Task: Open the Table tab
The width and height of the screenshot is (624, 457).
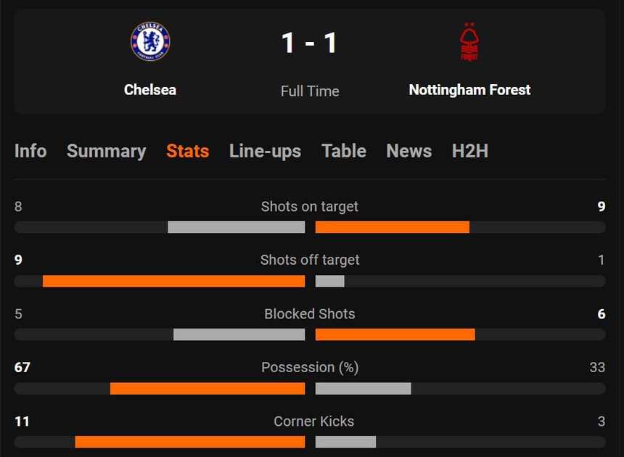Action: [343, 151]
